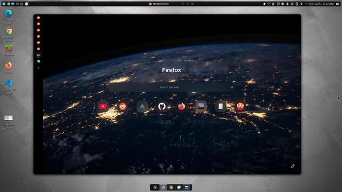This screenshot has width=342, height=192.
Task: Click the pencil customize icon on new tab
Action: click(x=293, y=166)
